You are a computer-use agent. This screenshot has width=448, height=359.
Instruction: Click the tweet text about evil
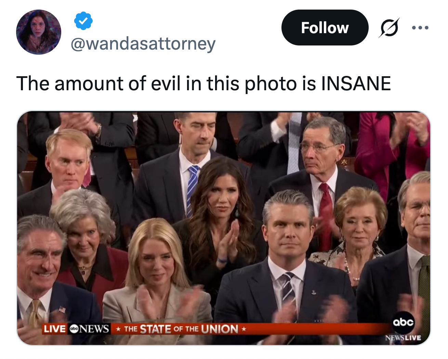coord(203,83)
